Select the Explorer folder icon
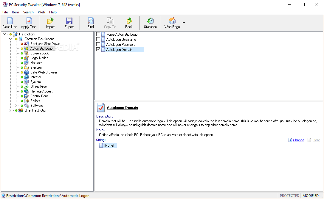The width and height of the screenshot is (324, 199). [x=27, y=68]
